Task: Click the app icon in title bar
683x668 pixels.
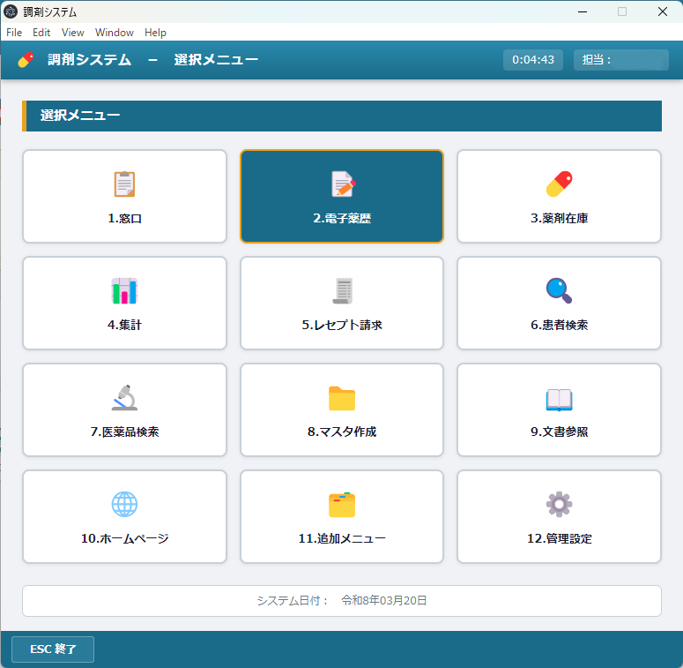Action: click(11, 11)
